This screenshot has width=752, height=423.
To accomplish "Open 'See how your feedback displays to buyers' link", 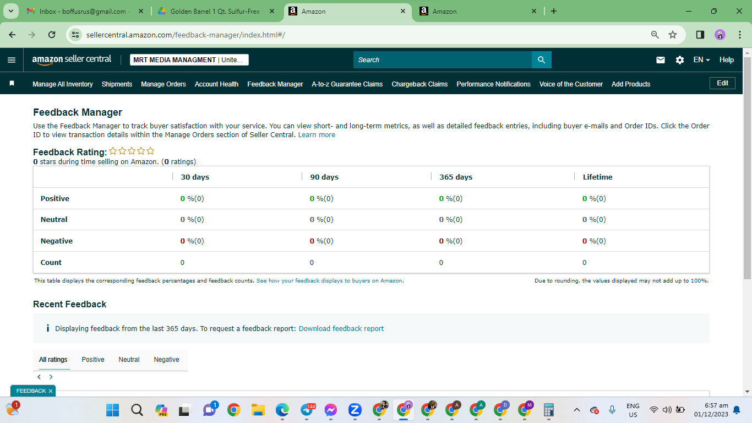I will click(329, 281).
